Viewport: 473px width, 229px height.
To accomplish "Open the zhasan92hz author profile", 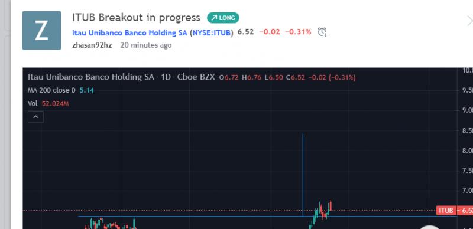I will coord(92,45).
